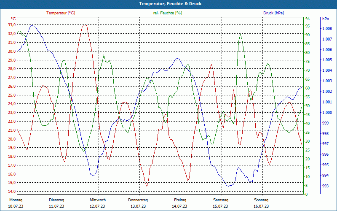337x211 pixels.
Task: Click the '21,0' temperature axis value
Action: click(x=12, y=130)
